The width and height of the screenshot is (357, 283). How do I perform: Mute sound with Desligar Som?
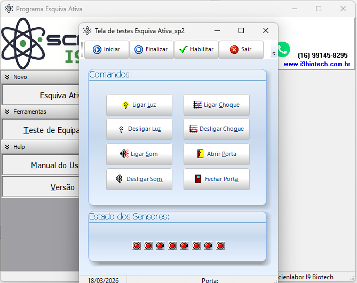coord(139,179)
